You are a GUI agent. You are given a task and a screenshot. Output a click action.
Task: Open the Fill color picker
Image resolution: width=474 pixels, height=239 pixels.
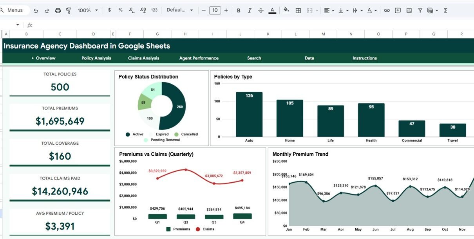[x=286, y=10]
